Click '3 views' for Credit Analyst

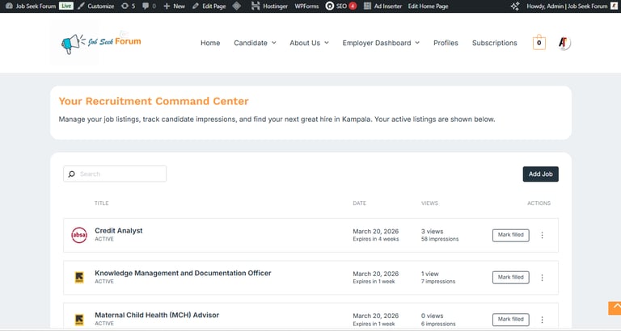(x=432, y=232)
